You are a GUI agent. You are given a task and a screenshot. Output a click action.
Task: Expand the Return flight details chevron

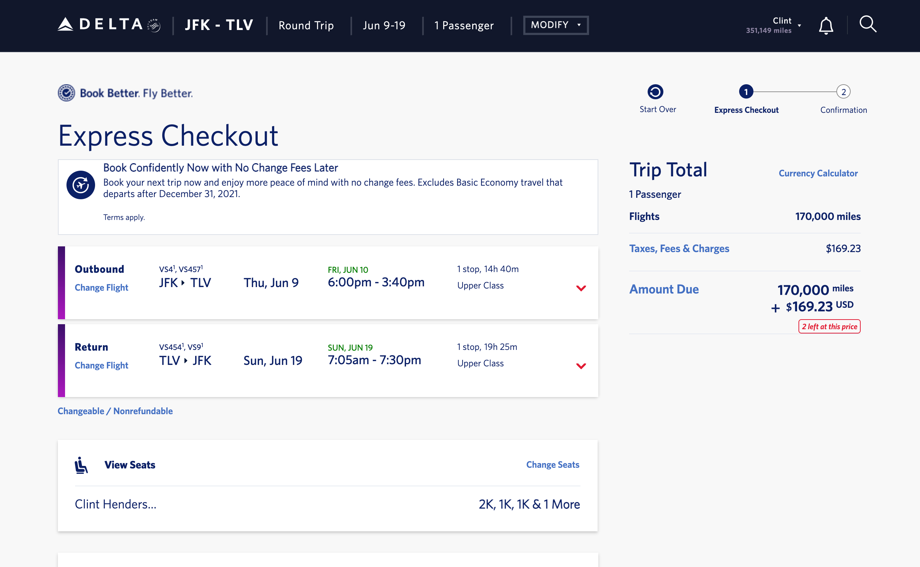point(581,366)
